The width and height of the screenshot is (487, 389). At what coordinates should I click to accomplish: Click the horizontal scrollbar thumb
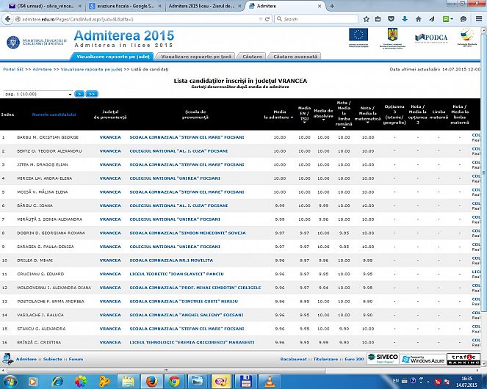tap(166, 371)
